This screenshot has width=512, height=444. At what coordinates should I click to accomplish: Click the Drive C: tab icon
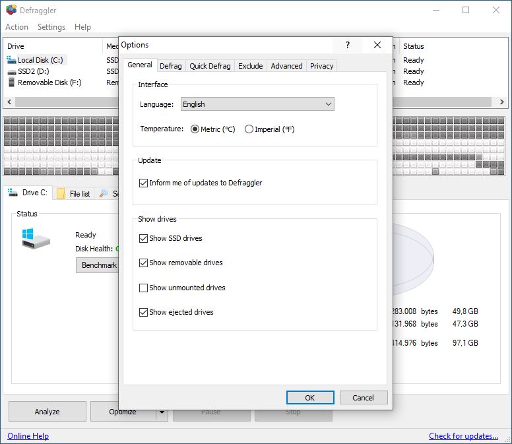pyautogui.click(x=13, y=193)
